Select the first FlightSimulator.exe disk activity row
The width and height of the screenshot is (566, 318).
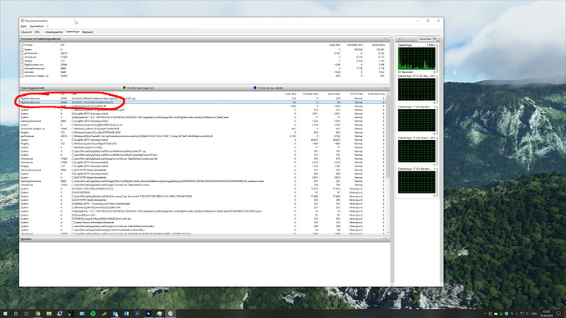click(x=203, y=98)
